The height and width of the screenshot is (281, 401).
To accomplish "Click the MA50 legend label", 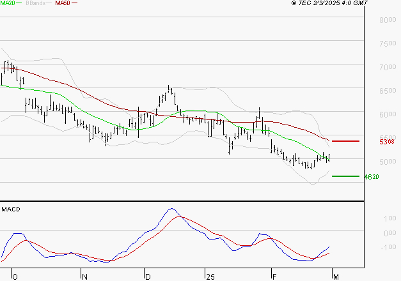I will 63,3.
